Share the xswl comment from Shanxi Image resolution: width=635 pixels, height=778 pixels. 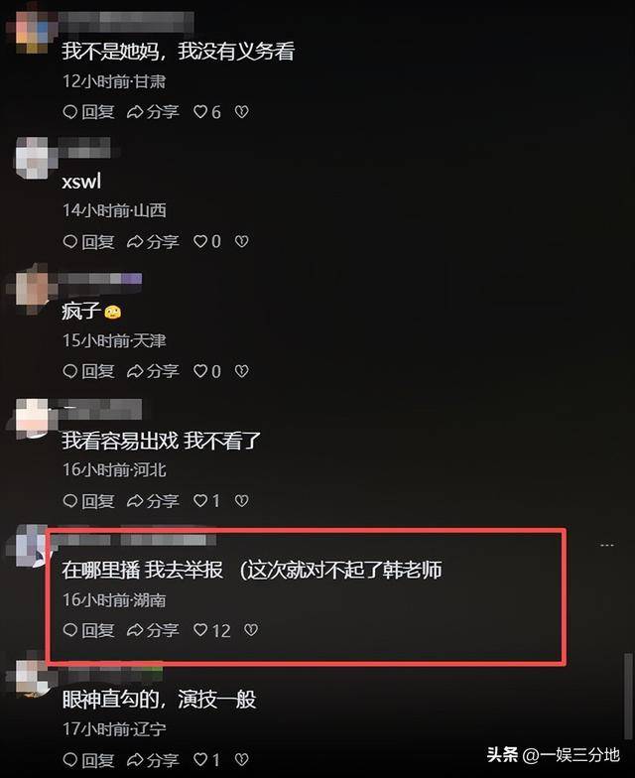[x=153, y=242]
